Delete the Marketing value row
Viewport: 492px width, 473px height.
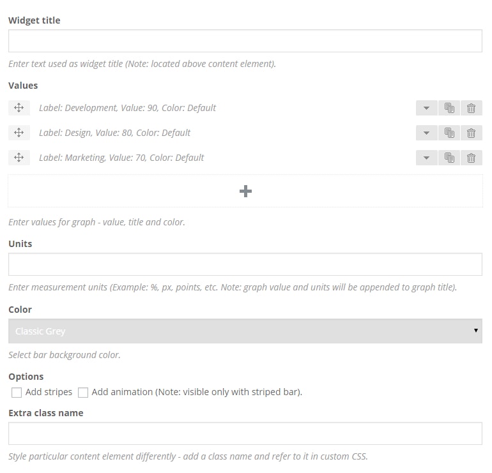[471, 158]
